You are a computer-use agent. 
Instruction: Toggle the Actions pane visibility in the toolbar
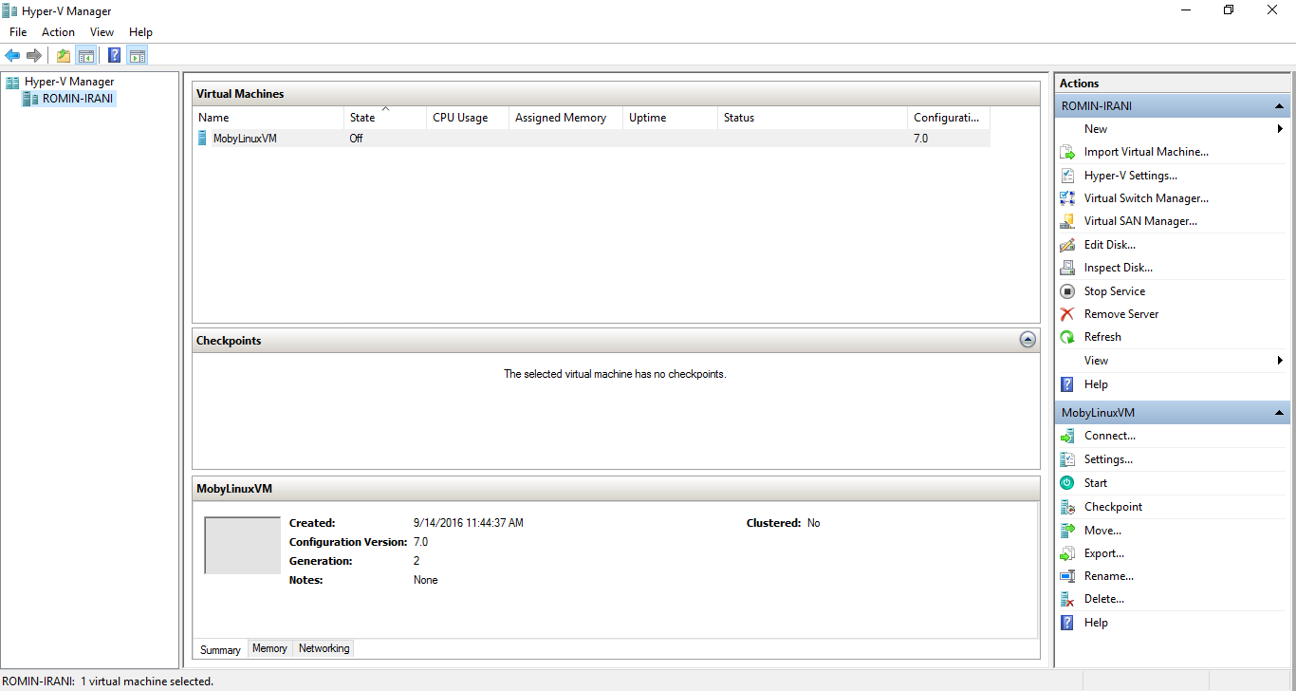click(x=138, y=54)
